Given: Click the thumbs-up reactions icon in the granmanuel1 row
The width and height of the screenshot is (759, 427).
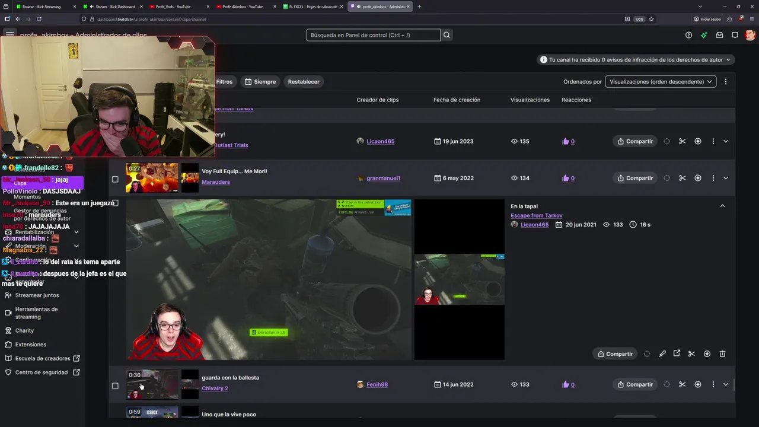Looking at the screenshot, I should [x=565, y=178].
